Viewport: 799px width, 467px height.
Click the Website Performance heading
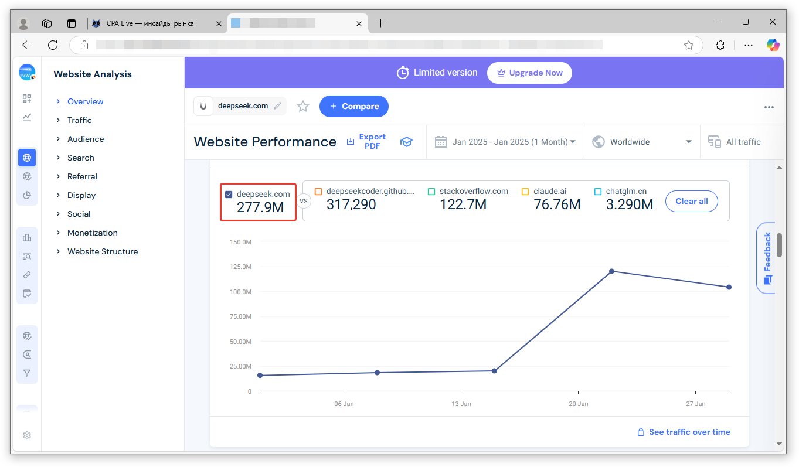click(x=265, y=142)
